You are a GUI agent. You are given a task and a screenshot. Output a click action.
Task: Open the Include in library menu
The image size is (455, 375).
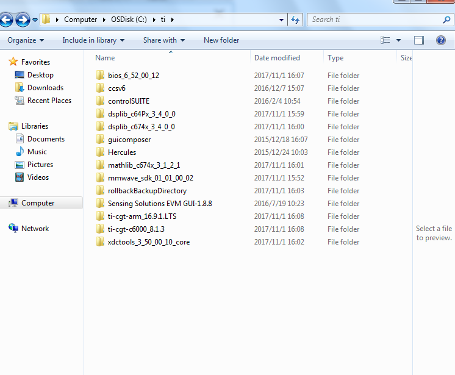pos(93,40)
